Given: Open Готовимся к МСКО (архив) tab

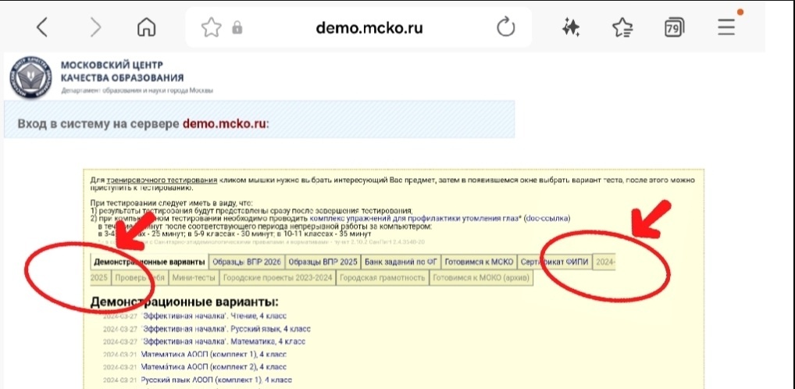Looking at the screenshot, I should pos(481,278).
